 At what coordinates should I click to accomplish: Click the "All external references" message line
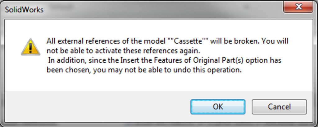pyautogui.click(x=167, y=41)
